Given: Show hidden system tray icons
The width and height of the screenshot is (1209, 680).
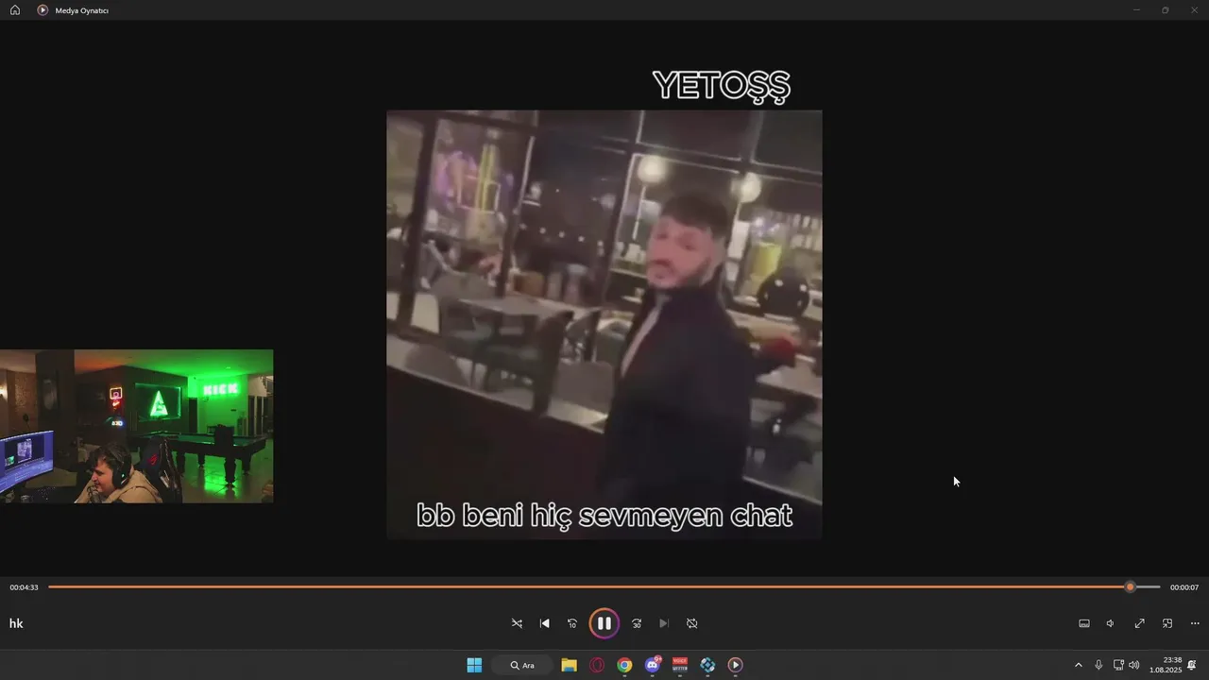Looking at the screenshot, I should point(1079,665).
